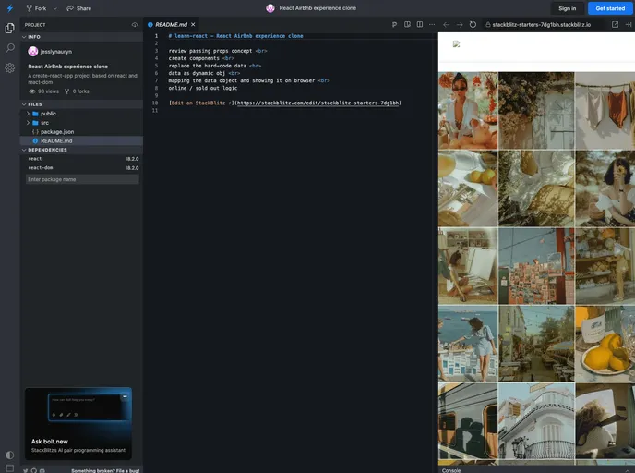Viewport: 635px width, 473px height.
Task: Open the Search panel in sidebar
Action: tap(9, 48)
